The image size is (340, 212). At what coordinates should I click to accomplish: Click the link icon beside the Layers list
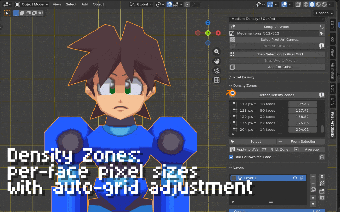[x=322, y=183]
